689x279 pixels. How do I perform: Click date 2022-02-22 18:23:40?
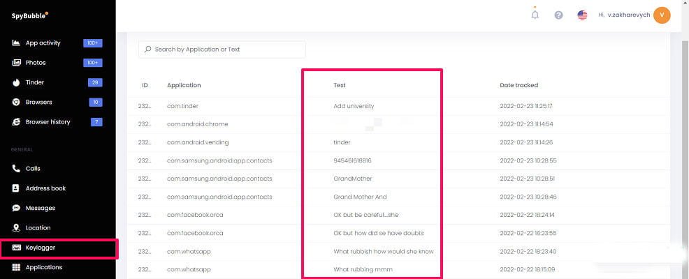(x=528, y=251)
